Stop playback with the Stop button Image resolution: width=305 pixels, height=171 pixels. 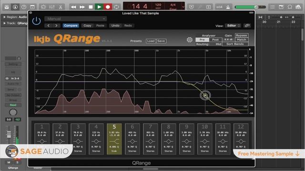click(x=91, y=7)
